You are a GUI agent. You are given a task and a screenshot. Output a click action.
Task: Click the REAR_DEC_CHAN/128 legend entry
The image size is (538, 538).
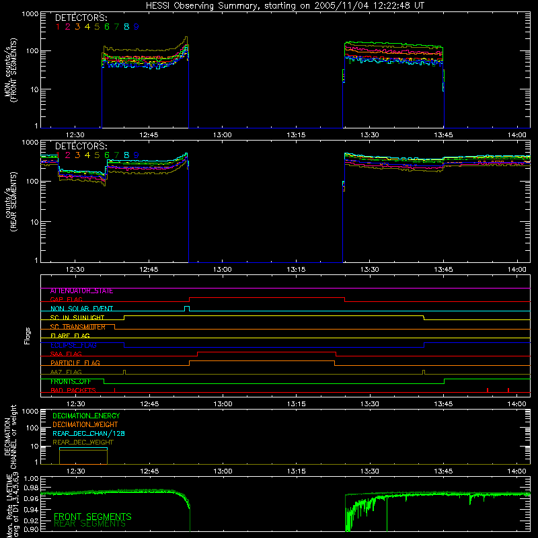click(89, 434)
